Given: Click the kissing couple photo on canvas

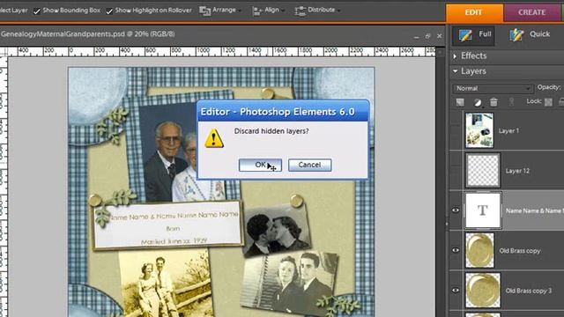Looking at the screenshot, I should point(276,230).
